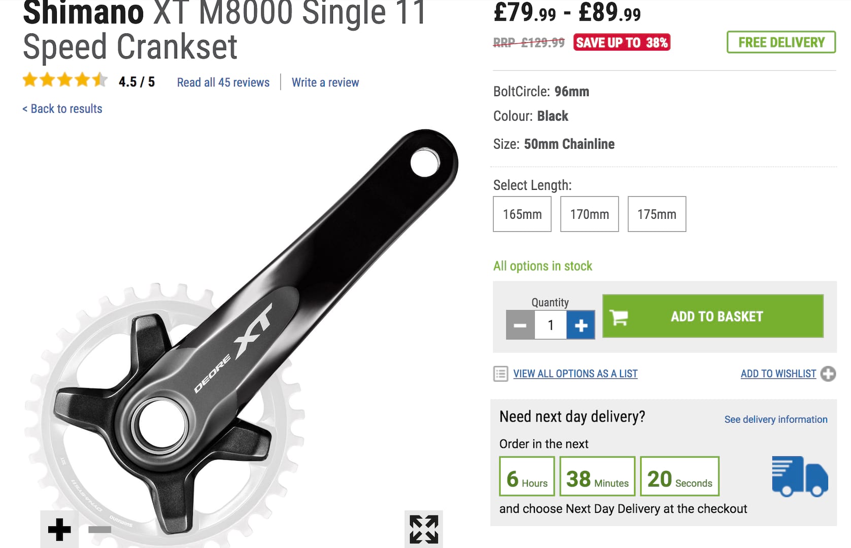Select the 165mm length option

pyautogui.click(x=522, y=214)
